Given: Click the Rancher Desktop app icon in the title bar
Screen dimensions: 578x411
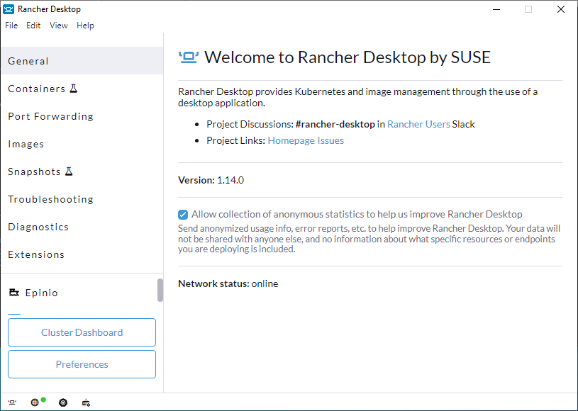Looking at the screenshot, I should (x=9, y=9).
